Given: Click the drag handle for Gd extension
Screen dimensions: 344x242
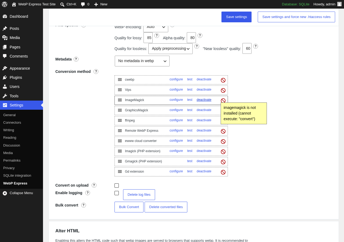Looking at the screenshot, I should (x=120, y=172).
